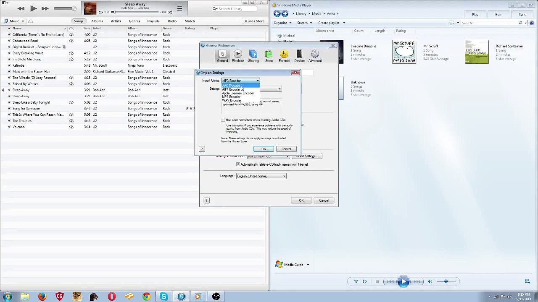Select AIFF Encoder from Import Using list
This screenshot has height=302, width=538.
[240, 89]
